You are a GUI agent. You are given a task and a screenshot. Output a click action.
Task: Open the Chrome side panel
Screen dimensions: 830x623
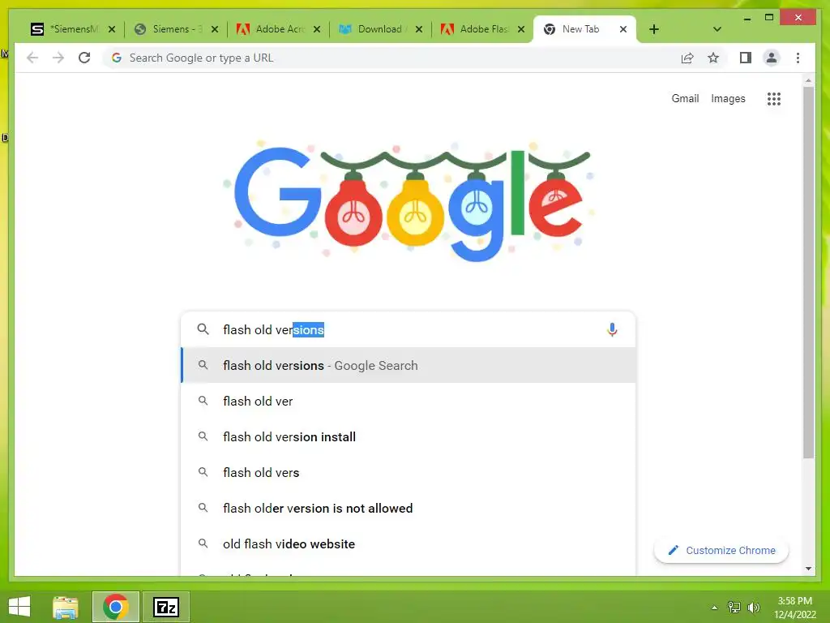[x=746, y=58]
